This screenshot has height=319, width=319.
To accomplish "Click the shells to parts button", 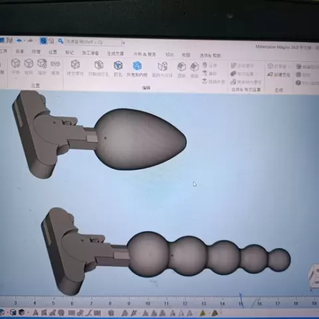I will click(246, 82).
